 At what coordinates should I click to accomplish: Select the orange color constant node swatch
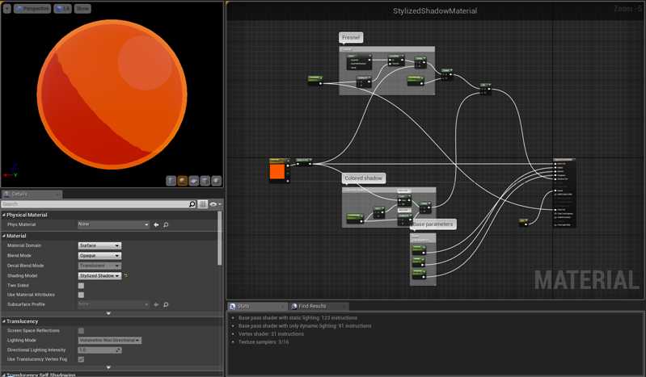[x=277, y=171]
